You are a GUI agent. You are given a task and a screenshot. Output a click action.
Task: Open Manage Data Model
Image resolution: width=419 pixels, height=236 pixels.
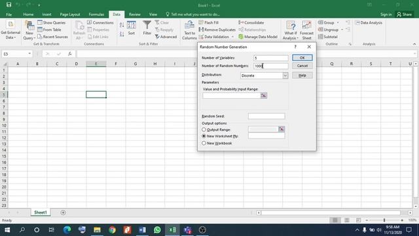(x=258, y=37)
